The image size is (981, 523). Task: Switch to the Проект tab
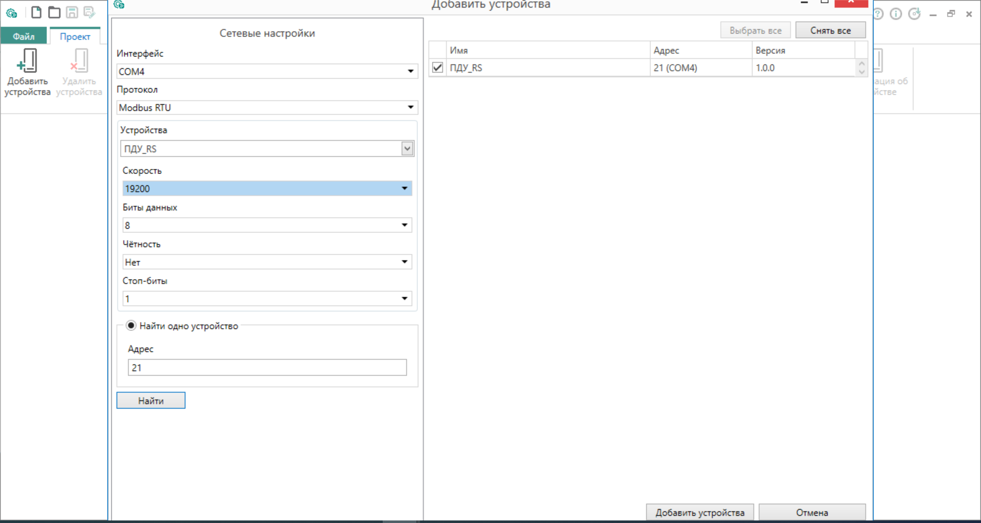pyautogui.click(x=75, y=36)
